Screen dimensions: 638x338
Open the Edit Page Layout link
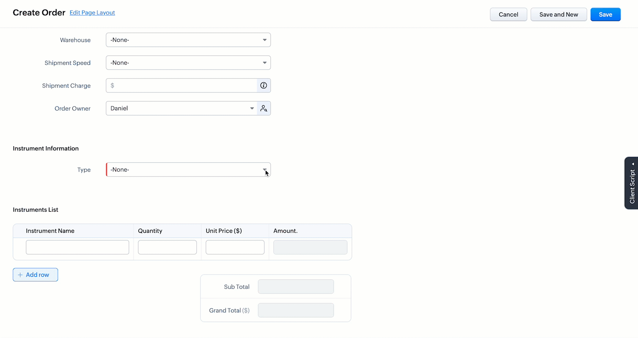pyautogui.click(x=92, y=13)
